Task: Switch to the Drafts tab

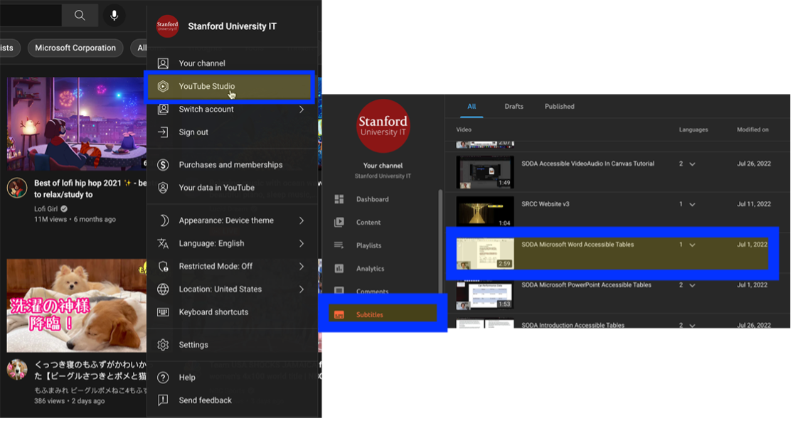Action: 513,107
